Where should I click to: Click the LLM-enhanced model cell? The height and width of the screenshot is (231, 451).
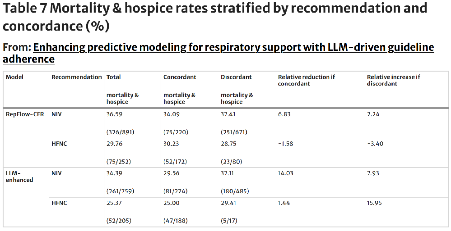[19, 176]
